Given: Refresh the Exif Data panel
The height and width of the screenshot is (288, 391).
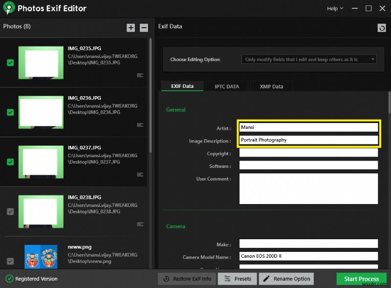Looking at the screenshot, I should (x=382, y=27).
